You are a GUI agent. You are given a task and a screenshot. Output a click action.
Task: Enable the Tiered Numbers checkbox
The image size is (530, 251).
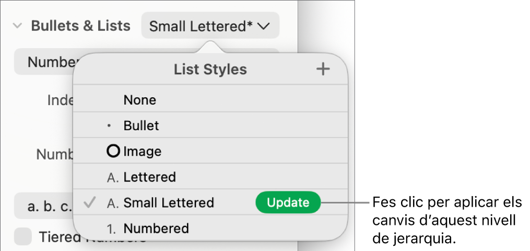coord(23,237)
